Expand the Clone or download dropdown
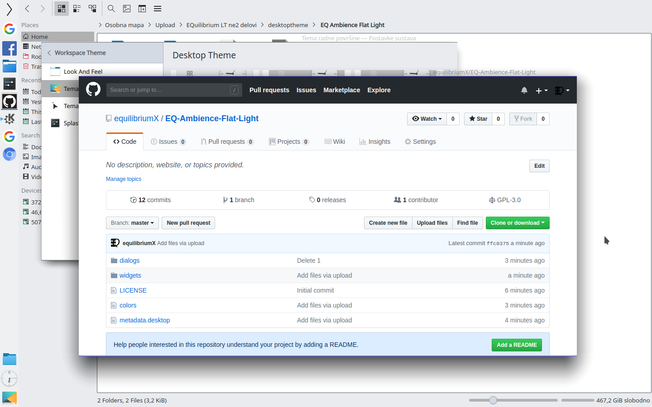 (518, 223)
